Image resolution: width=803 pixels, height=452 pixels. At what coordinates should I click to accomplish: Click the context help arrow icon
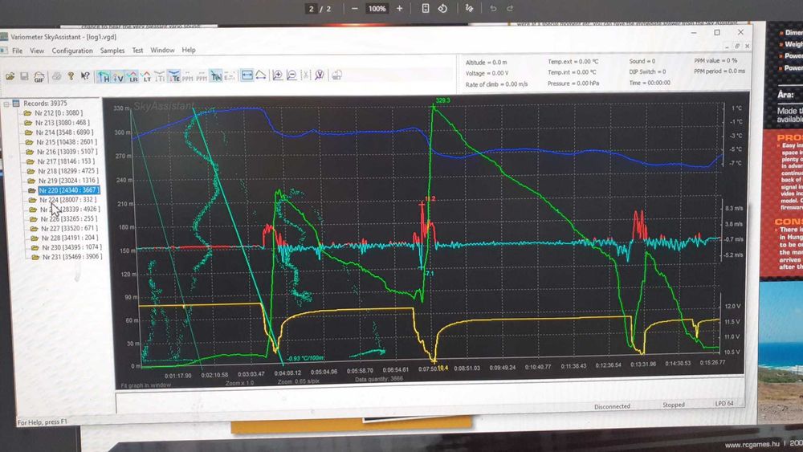click(85, 76)
